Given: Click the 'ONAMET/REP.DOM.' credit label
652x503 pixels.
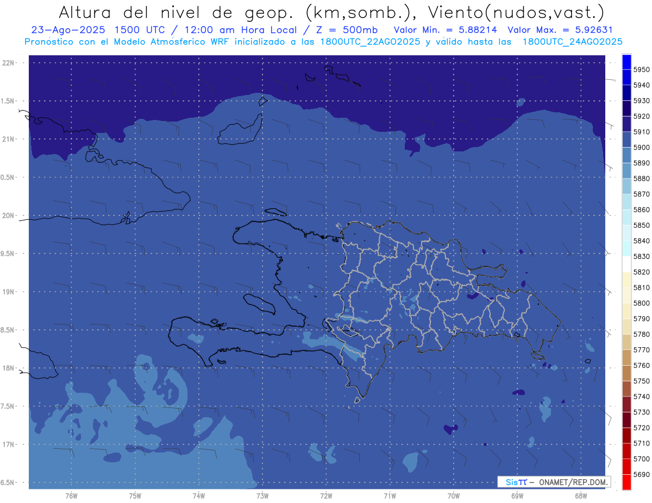Looking at the screenshot, I should click(573, 482).
